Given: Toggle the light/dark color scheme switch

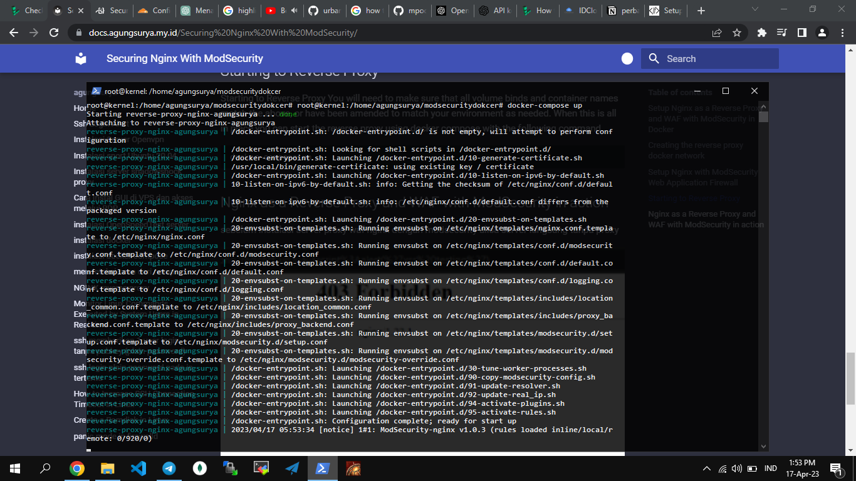Looking at the screenshot, I should (627, 59).
